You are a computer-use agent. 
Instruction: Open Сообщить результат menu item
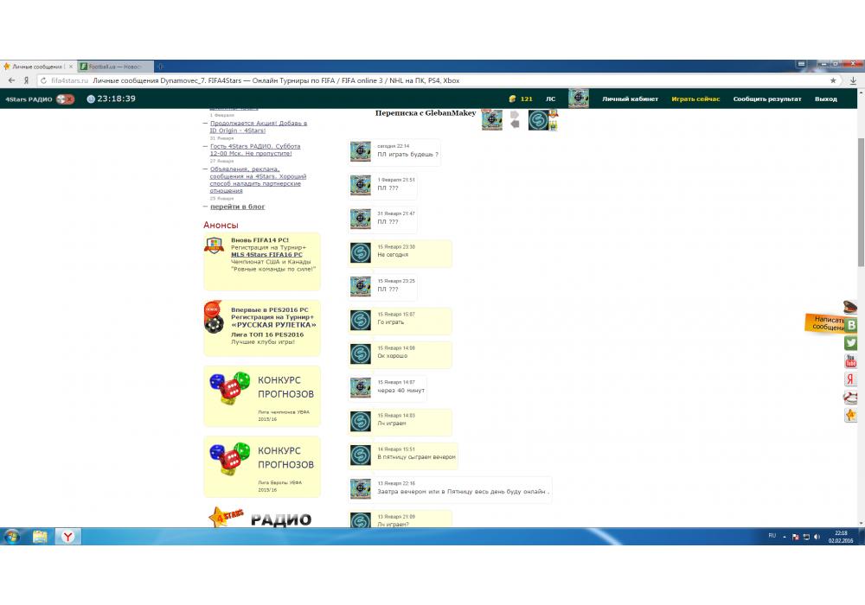pos(766,99)
